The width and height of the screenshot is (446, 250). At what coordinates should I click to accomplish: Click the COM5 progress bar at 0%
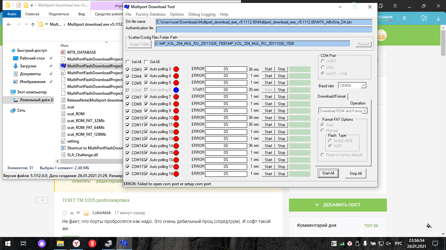click(226, 83)
